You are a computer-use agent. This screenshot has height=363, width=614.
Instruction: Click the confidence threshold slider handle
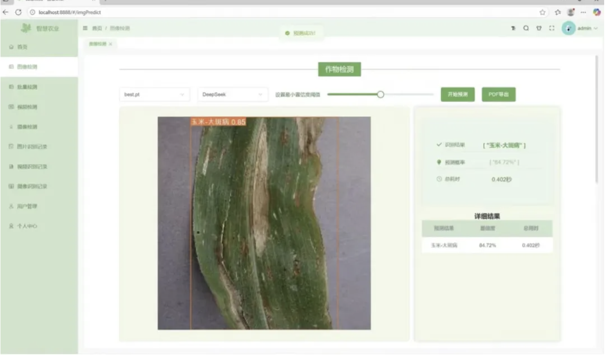point(380,94)
